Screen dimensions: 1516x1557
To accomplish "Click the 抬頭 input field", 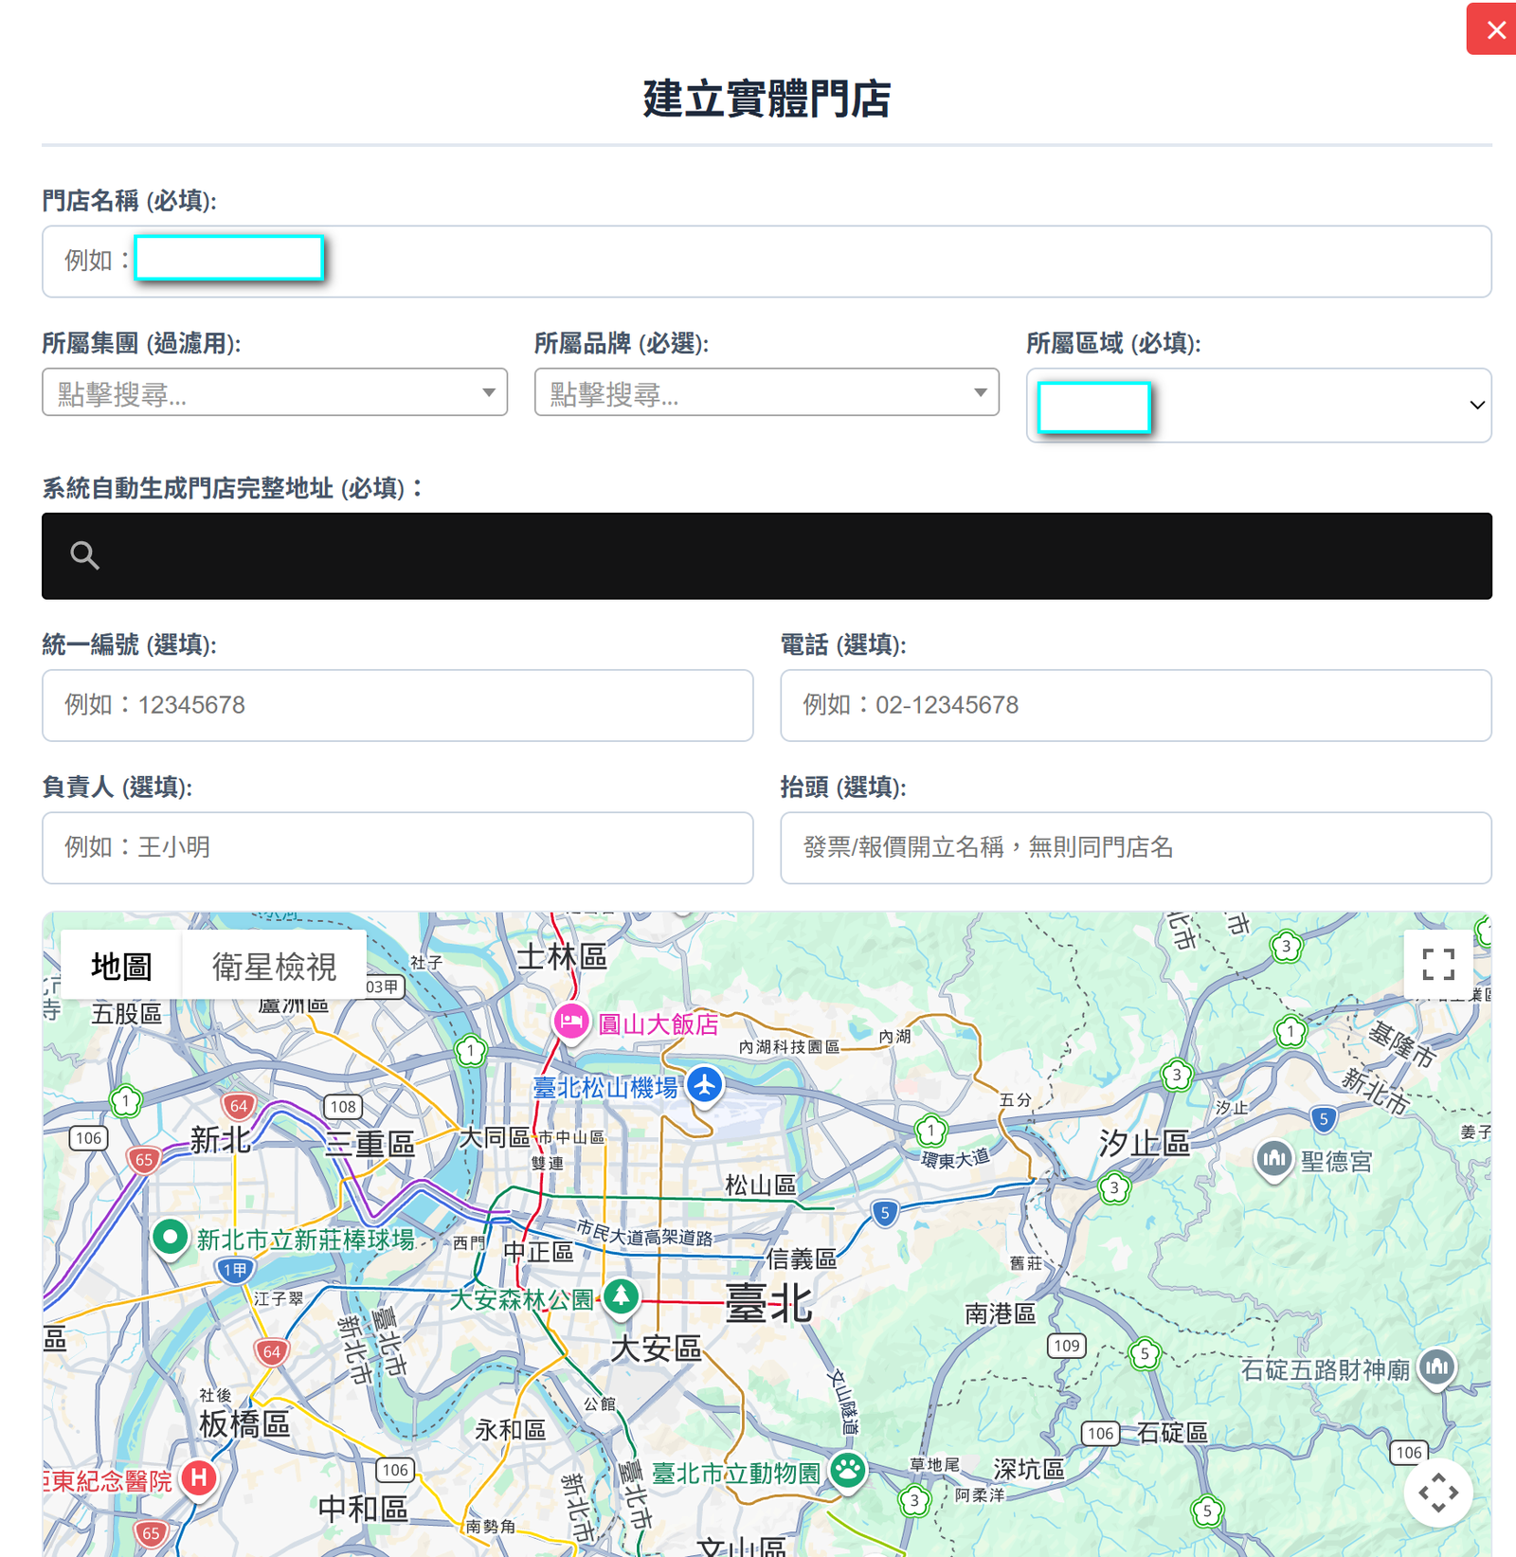I will (x=1136, y=848).
